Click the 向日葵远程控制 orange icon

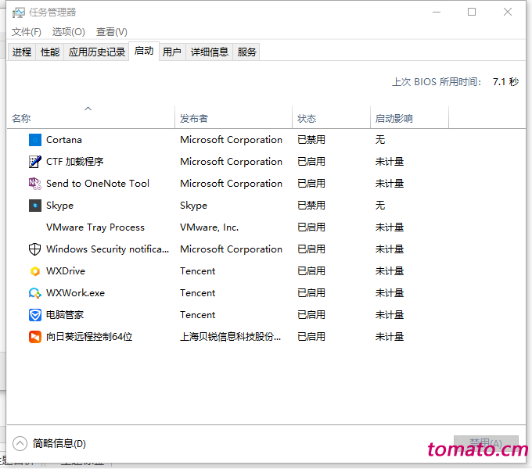click(35, 337)
